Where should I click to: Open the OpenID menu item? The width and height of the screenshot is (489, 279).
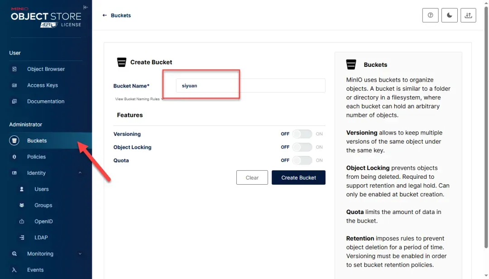(x=43, y=222)
